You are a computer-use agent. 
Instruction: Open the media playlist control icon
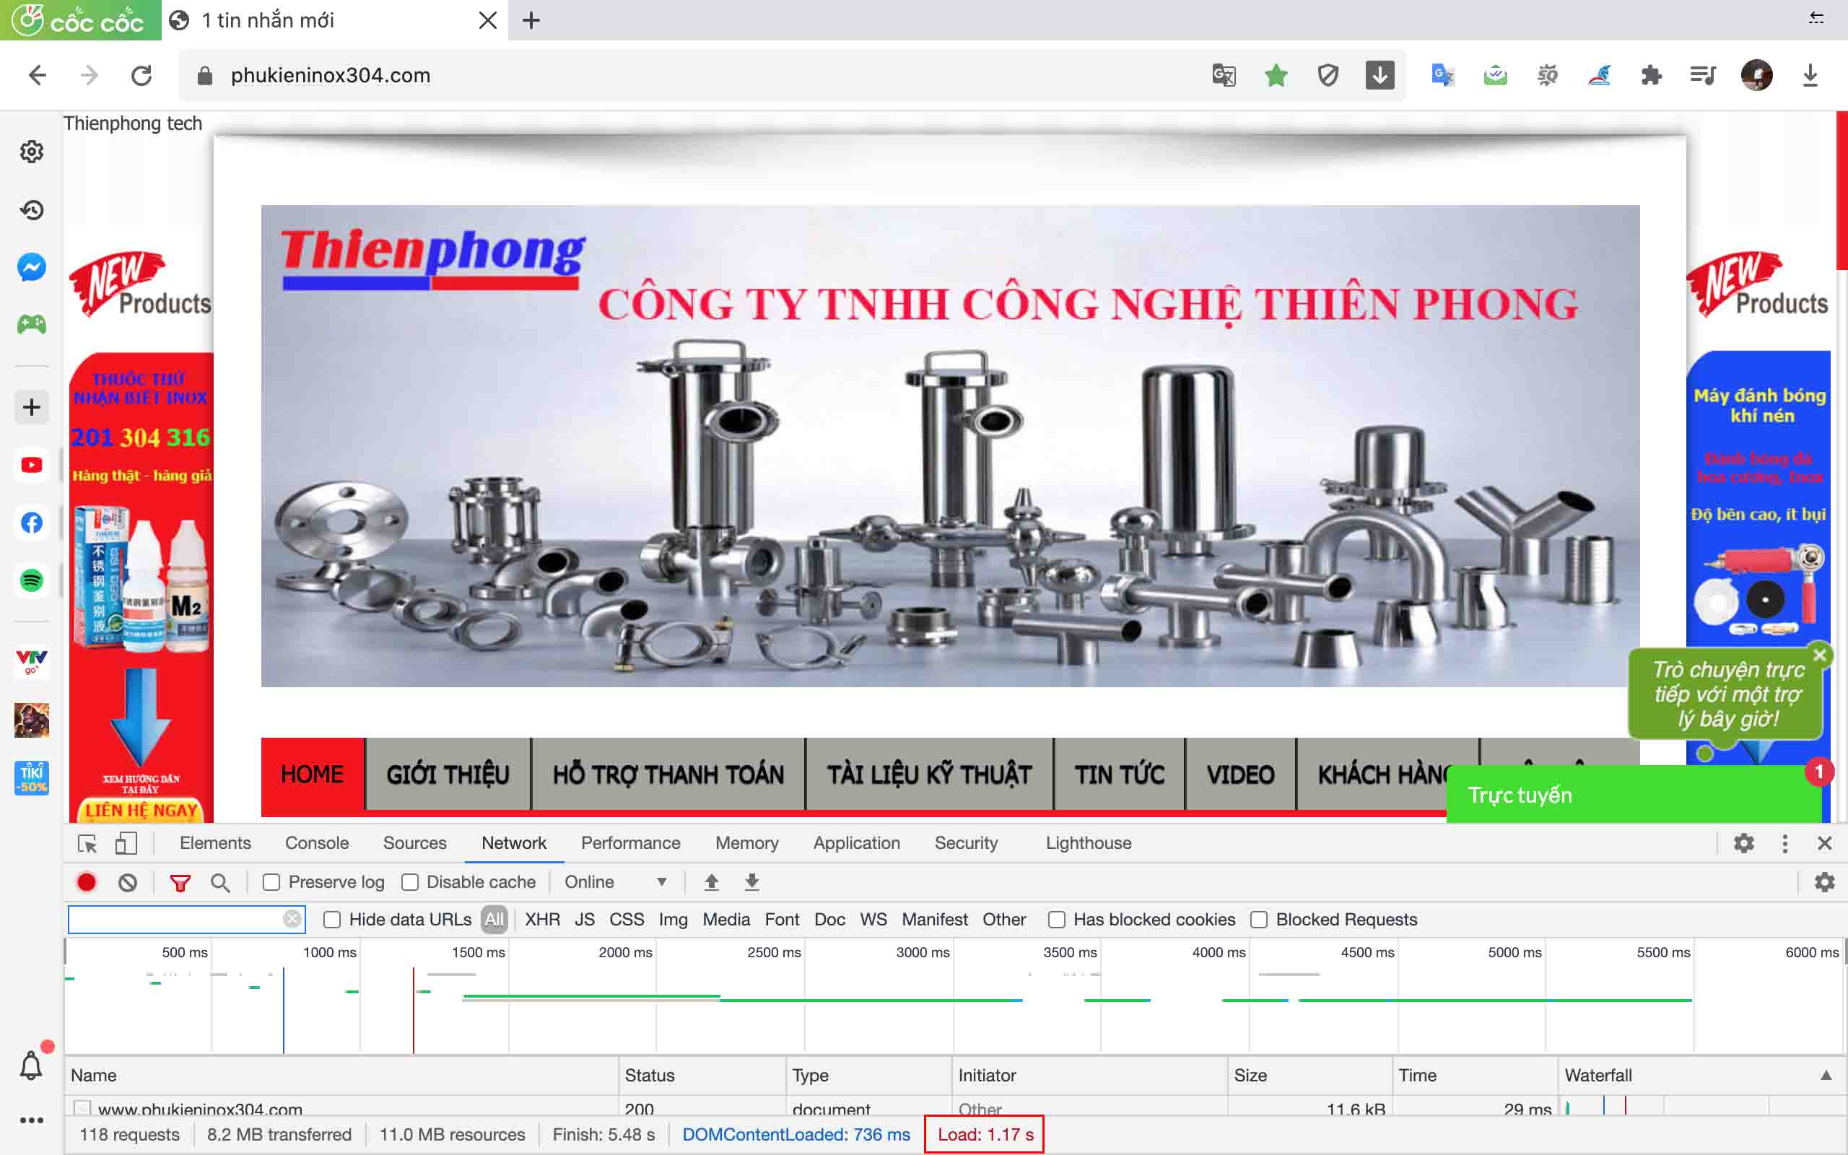1703,75
